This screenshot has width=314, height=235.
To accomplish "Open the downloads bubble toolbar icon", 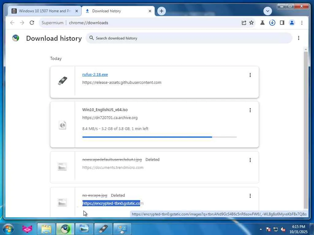I will [272, 23].
